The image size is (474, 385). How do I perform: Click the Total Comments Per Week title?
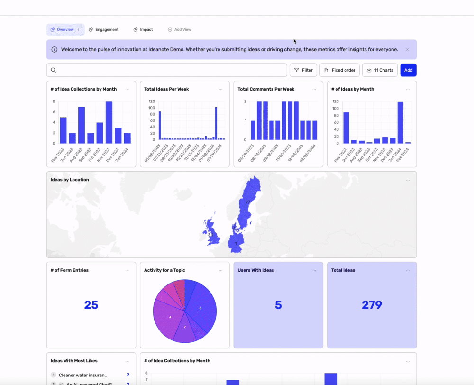click(266, 89)
